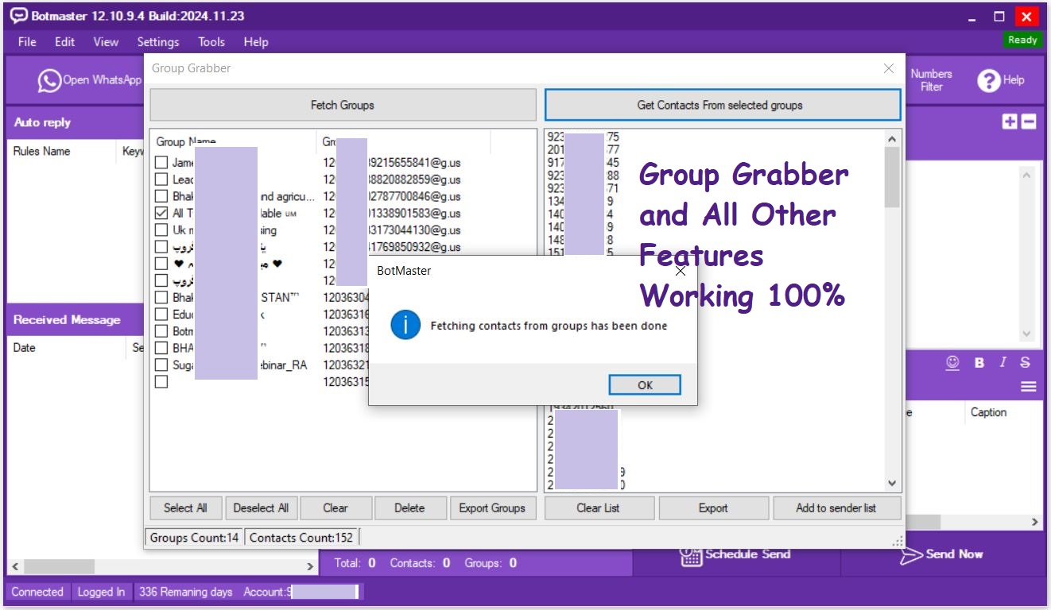This screenshot has width=1051, height=610.
Task: Click the Contacts Count:152 status label
Action: 301,538
